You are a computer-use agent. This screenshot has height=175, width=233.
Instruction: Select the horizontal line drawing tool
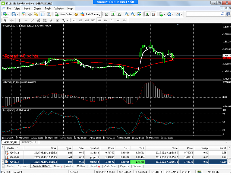[x=26, y=20]
